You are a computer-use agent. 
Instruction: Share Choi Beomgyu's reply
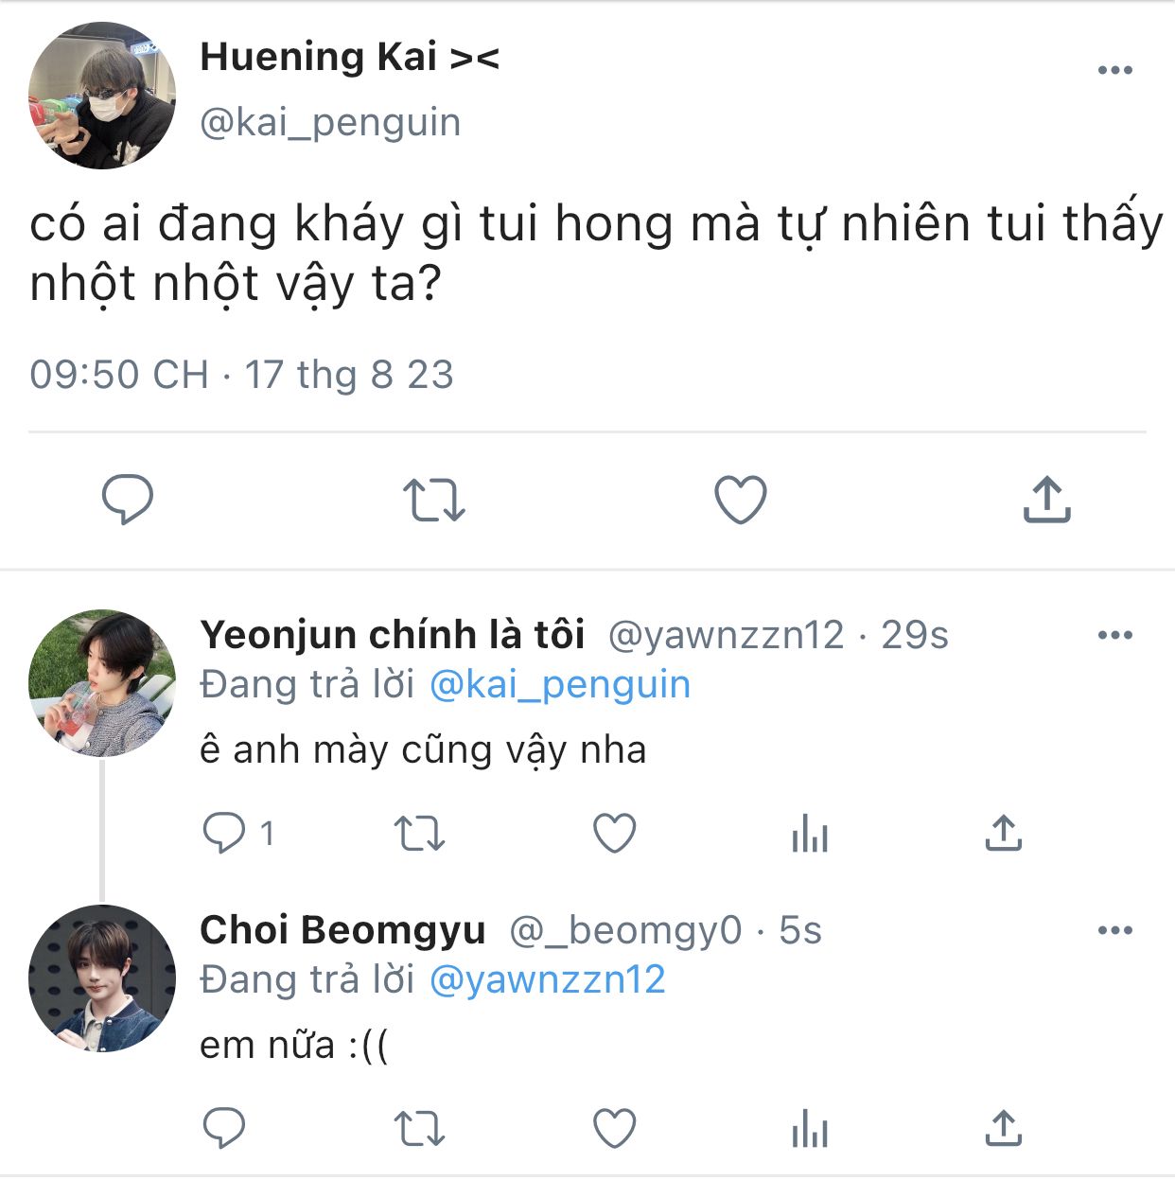[x=1004, y=1127]
